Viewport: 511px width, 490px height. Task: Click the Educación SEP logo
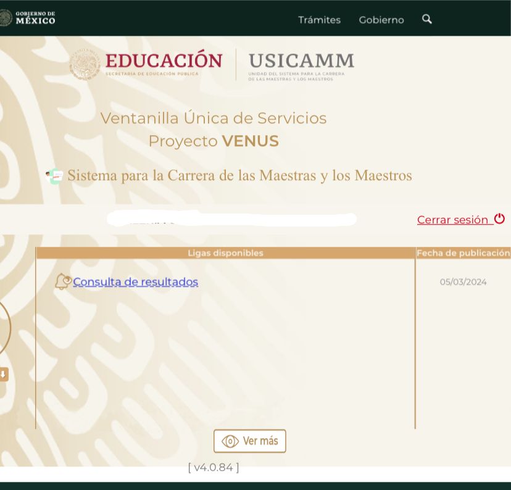pyautogui.click(x=146, y=64)
